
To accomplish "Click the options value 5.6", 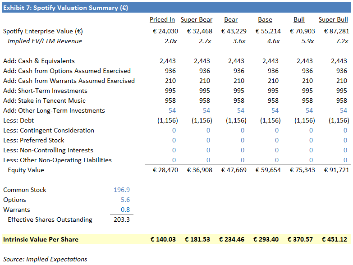I will (125, 200).
